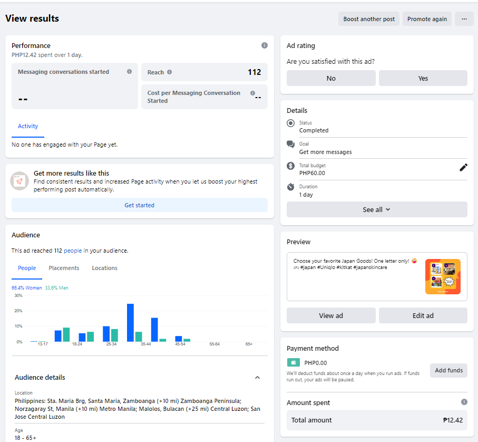This screenshot has height=442, width=478.
Task: Click info icon for Cost per Messaging Conversation
Action: click(x=252, y=93)
